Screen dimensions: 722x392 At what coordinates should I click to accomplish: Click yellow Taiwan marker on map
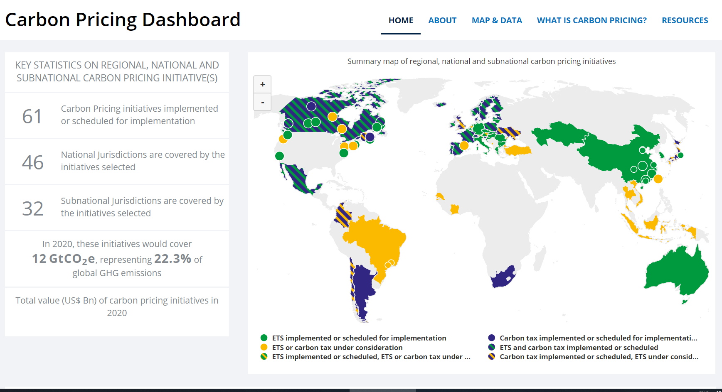click(x=658, y=179)
